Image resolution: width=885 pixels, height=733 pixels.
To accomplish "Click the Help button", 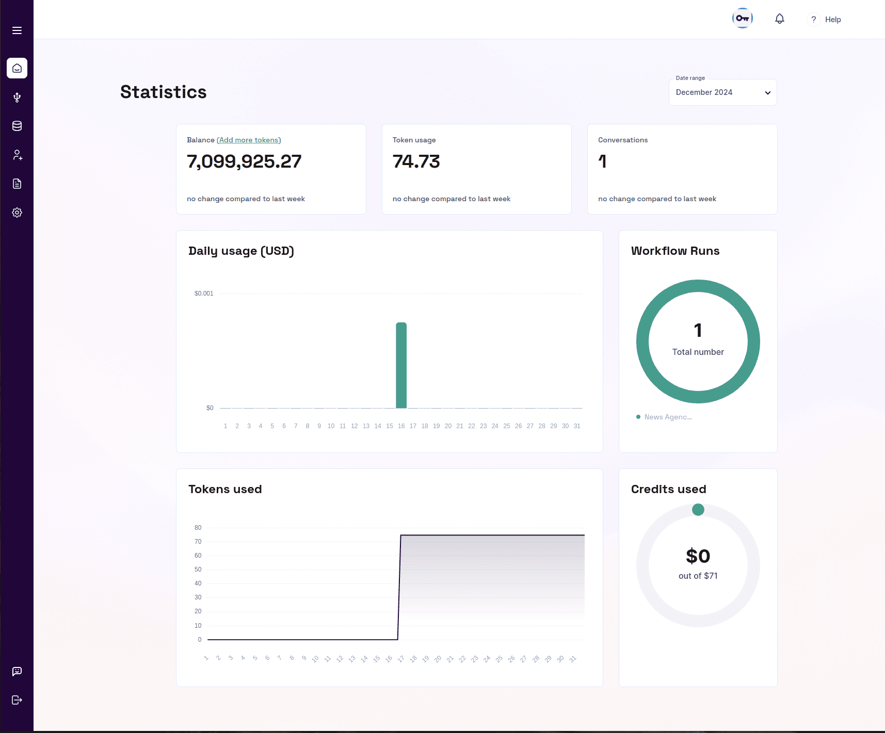I will (825, 20).
